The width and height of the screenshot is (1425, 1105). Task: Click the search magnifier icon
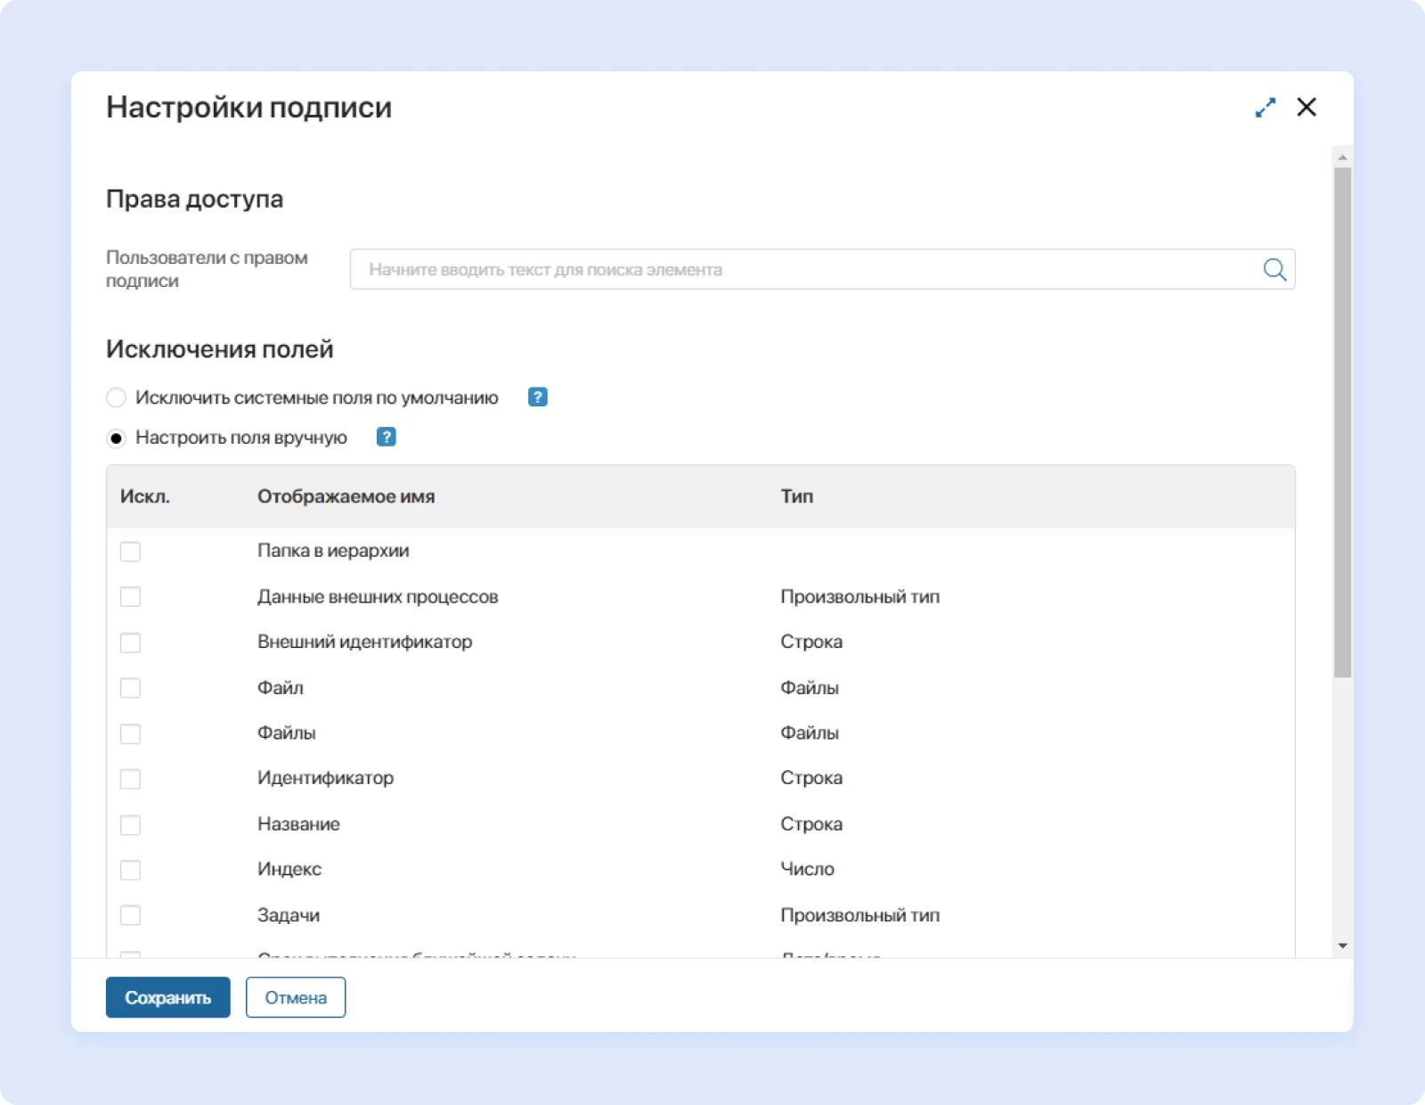coord(1274,269)
